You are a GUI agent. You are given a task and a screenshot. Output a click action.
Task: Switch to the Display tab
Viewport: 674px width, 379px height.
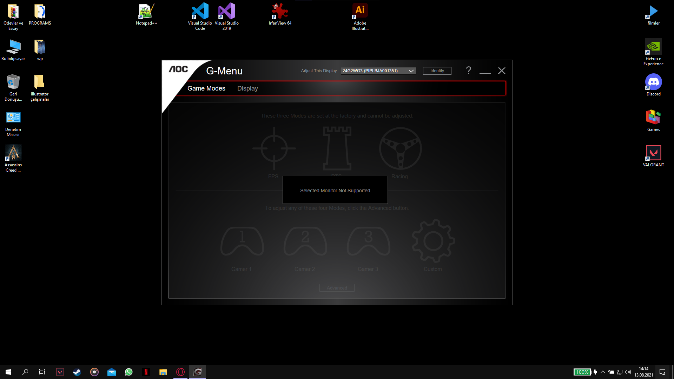pyautogui.click(x=247, y=88)
